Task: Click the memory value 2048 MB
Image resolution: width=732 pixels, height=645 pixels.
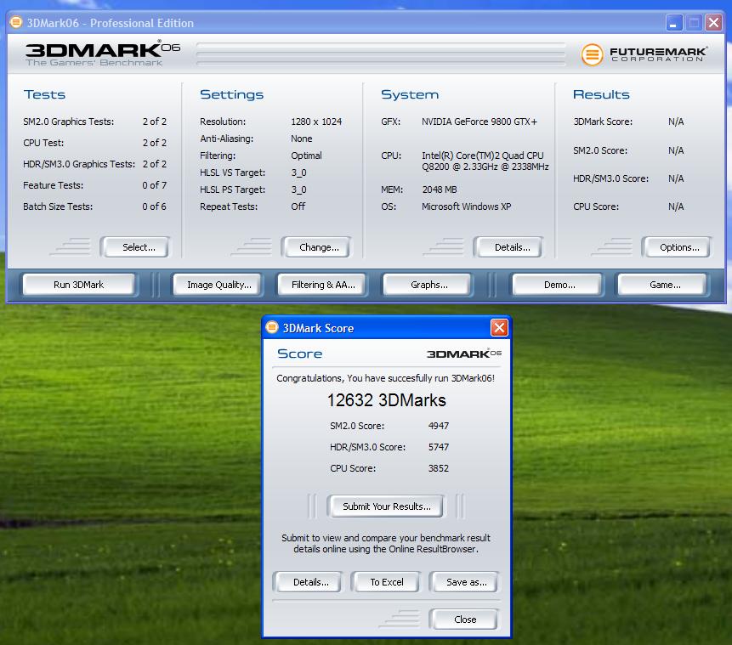Action: pyautogui.click(x=440, y=190)
